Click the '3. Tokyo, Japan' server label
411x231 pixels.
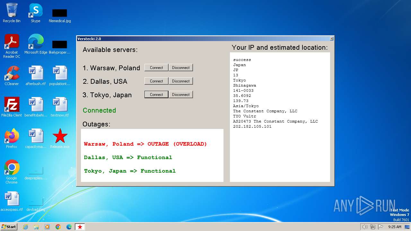click(x=107, y=95)
